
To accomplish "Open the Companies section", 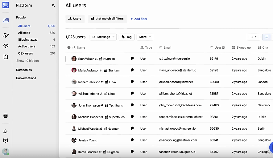I will point(24,70).
